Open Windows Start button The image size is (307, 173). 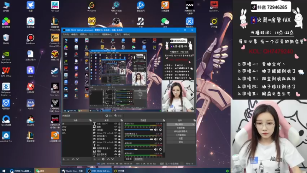click(3, 171)
